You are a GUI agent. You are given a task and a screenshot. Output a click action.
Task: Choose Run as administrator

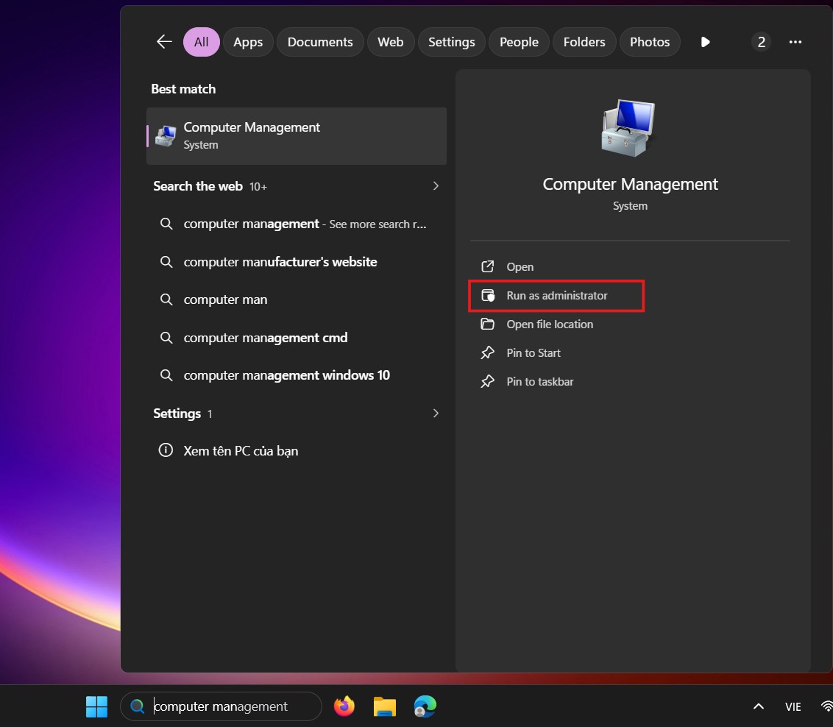(557, 296)
